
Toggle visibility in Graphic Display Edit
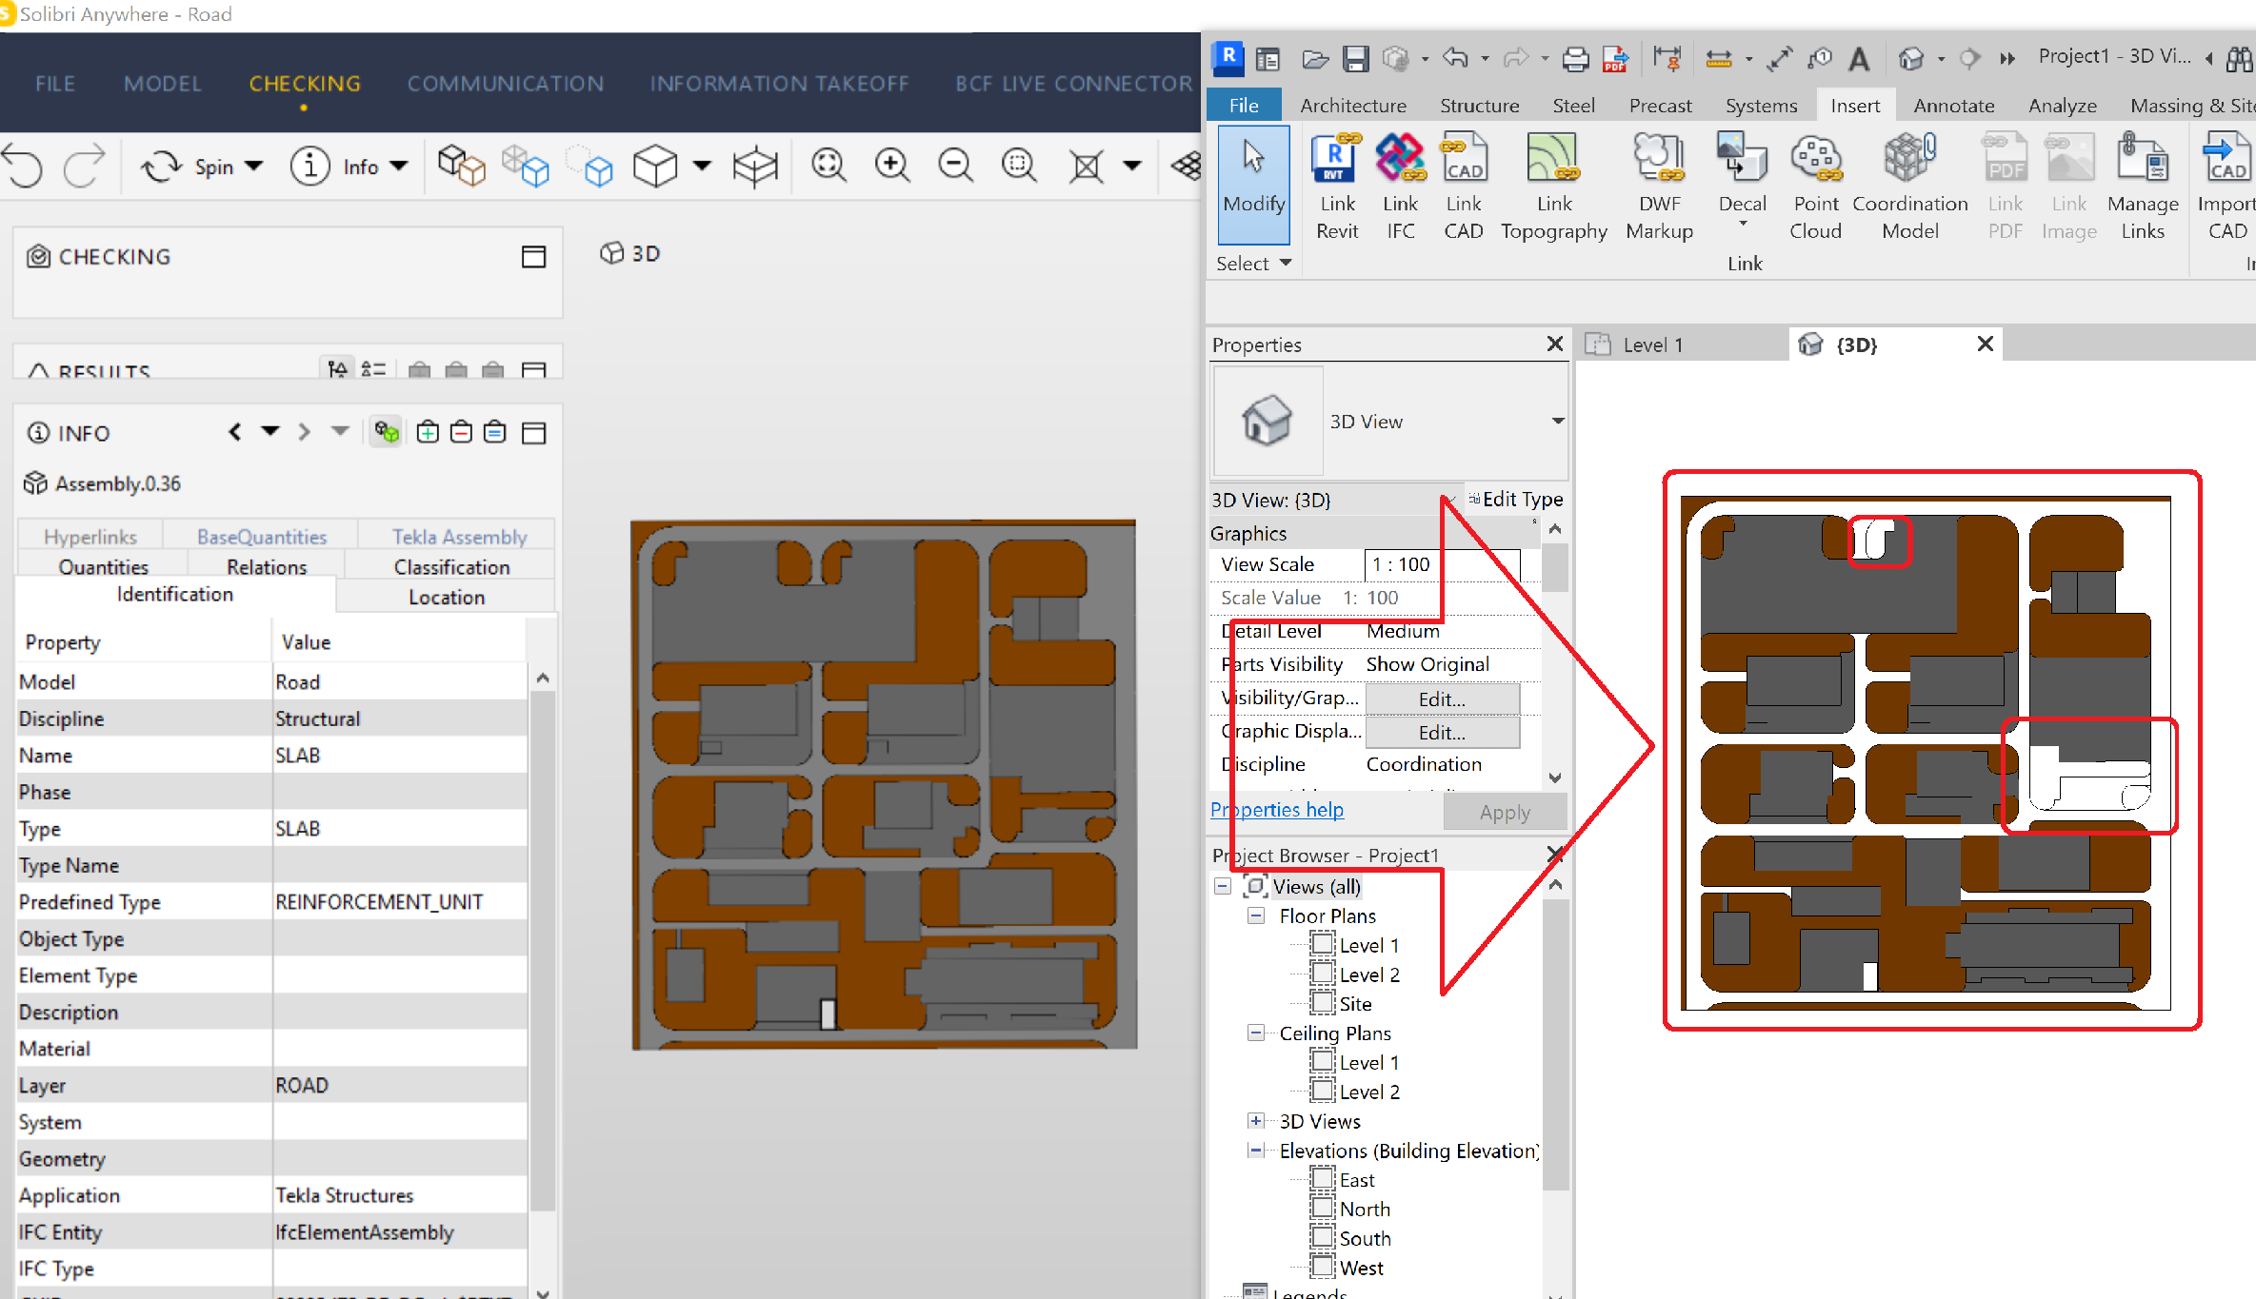click(1438, 731)
